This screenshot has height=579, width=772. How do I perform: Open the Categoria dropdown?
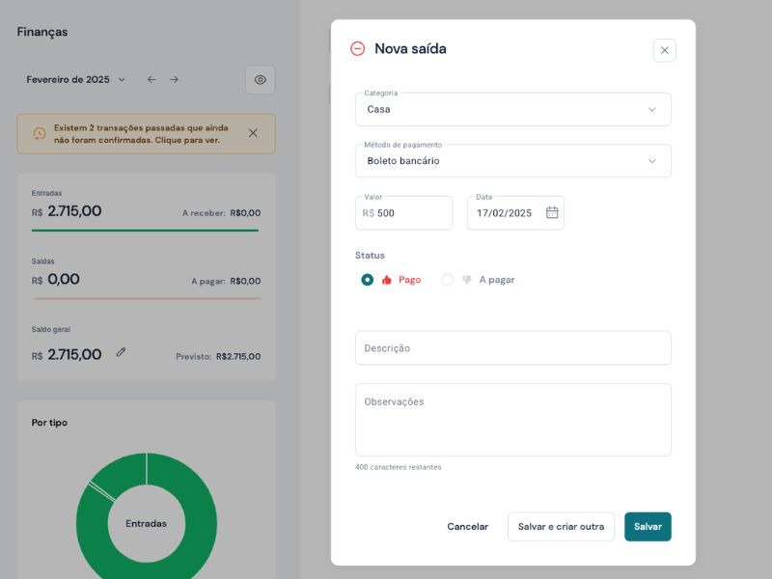pyautogui.click(x=512, y=109)
